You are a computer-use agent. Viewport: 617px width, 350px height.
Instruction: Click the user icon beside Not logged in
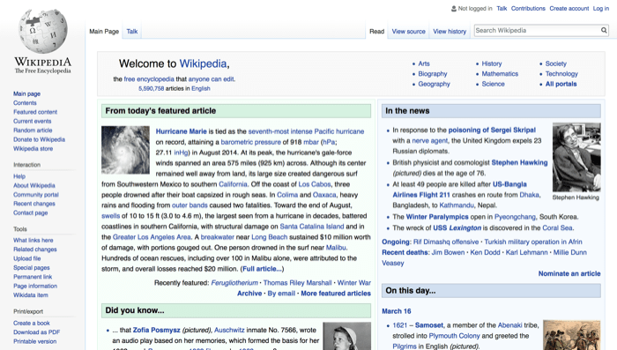point(454,8)
